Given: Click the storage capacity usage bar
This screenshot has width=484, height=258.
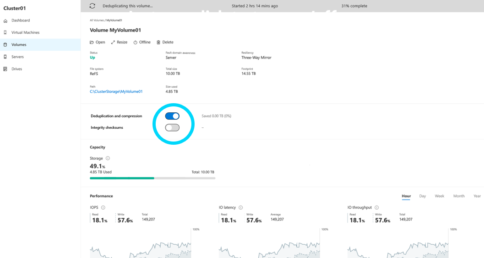Looking at the screenshot, I should click(x=152, y=178).
